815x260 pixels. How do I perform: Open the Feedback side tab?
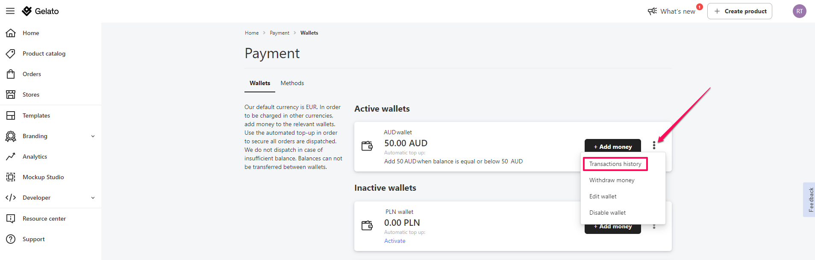(x=809, y=200)
